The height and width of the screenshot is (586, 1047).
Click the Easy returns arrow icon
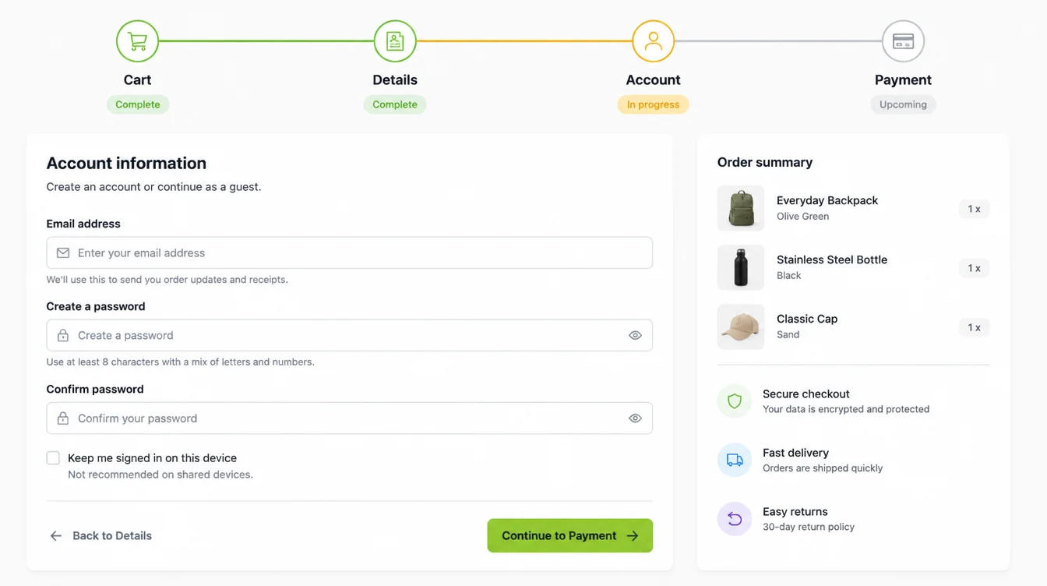[735, 519]
